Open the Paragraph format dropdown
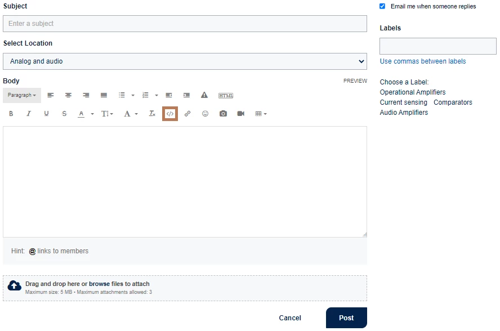Screen dimensions: 500x331 pyautogui.click(x=22, y=95)
